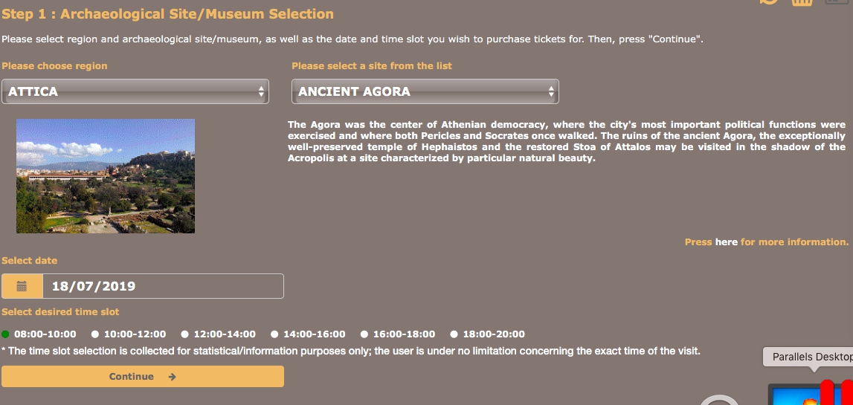The width and height of the screenshot is (853, 405).
Task: Choose the 10:00-12:00 time slot
Action: [x=95, y=334]
